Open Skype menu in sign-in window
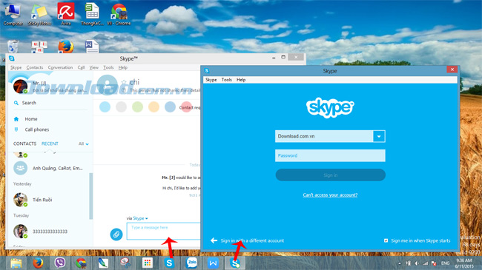The width and height of the screenshot is (482, 270). tap(211, 80)
